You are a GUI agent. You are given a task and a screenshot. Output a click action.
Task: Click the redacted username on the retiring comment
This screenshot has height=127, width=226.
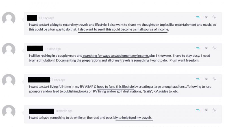35,49
